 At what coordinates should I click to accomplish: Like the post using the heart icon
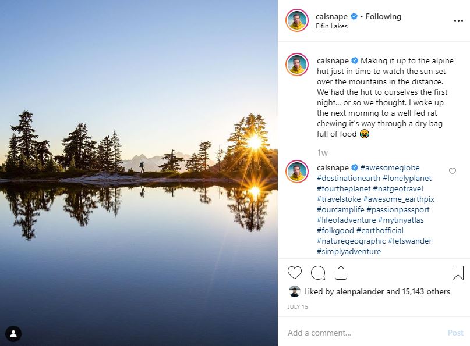click(x=294, y=272)
